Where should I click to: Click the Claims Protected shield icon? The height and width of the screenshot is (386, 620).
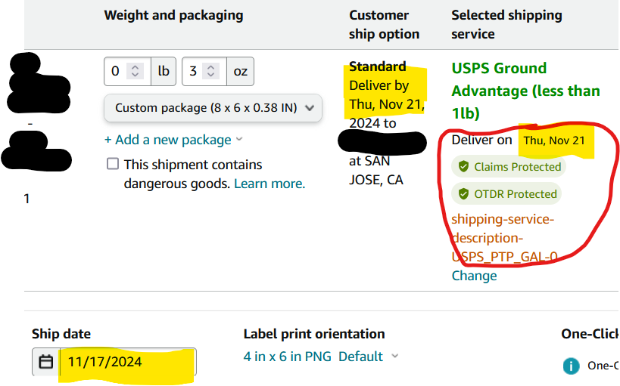pos(463,166)
